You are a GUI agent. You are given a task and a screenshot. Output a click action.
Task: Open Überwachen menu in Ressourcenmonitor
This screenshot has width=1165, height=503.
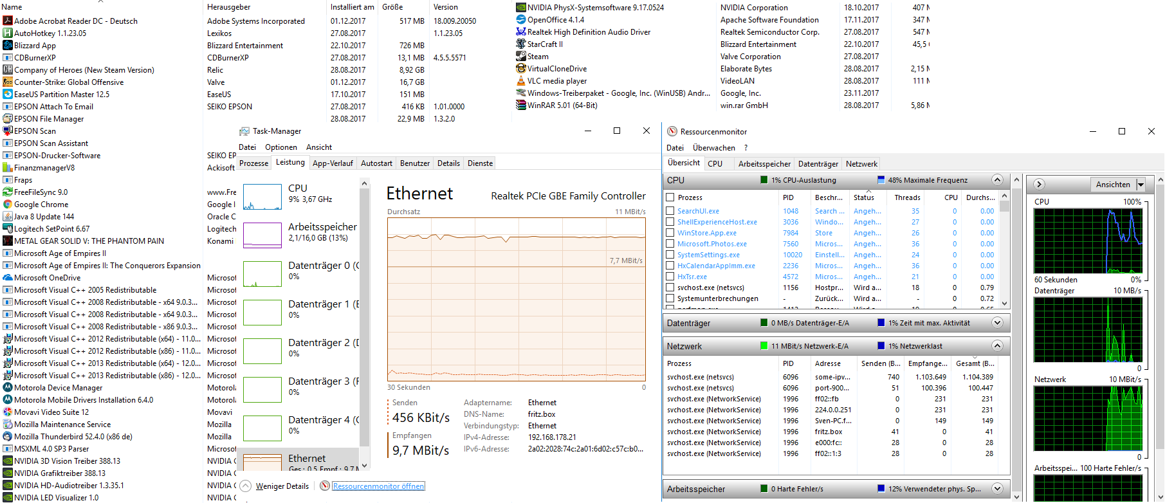713,148
